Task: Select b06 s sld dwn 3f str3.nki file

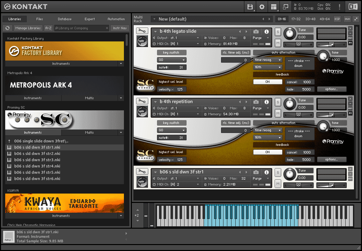Action: point(37,160)
